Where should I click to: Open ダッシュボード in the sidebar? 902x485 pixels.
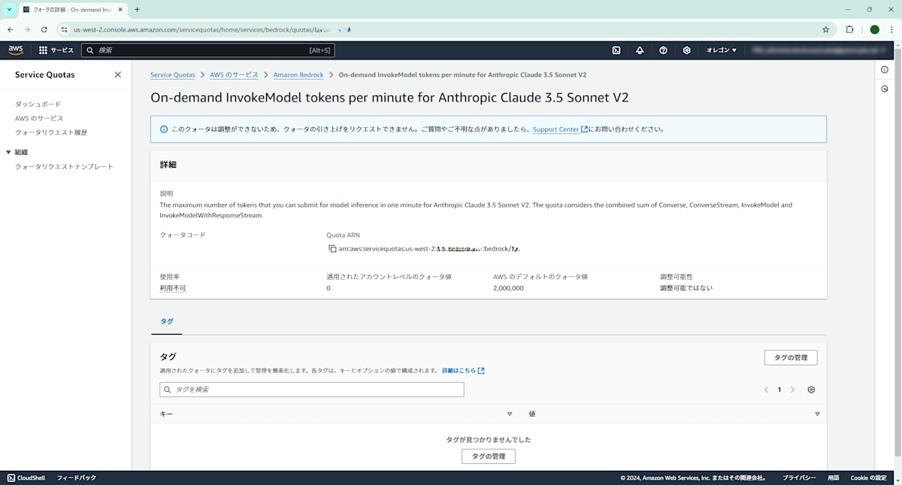pos(38,104)
